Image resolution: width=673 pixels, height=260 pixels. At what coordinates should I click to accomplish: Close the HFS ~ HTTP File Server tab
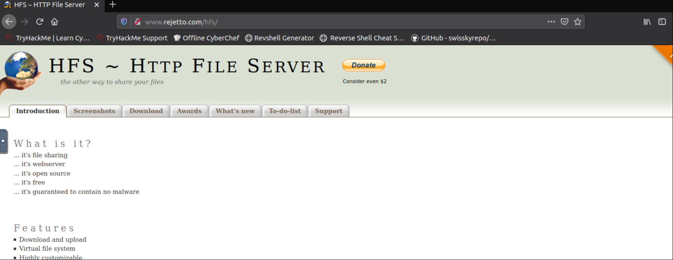96,5
